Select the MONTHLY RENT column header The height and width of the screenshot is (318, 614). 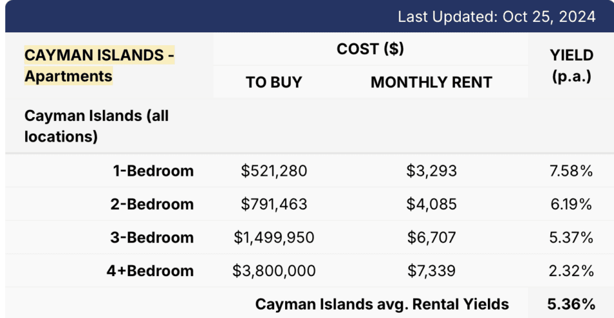pyautogui.click(x=431, y=83)
